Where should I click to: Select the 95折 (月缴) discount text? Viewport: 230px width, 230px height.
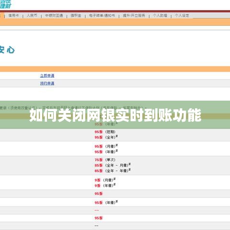[x=106, y=146]
